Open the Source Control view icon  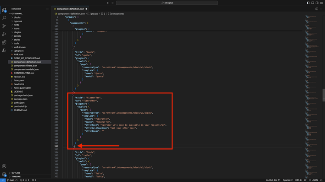point(4,26)
